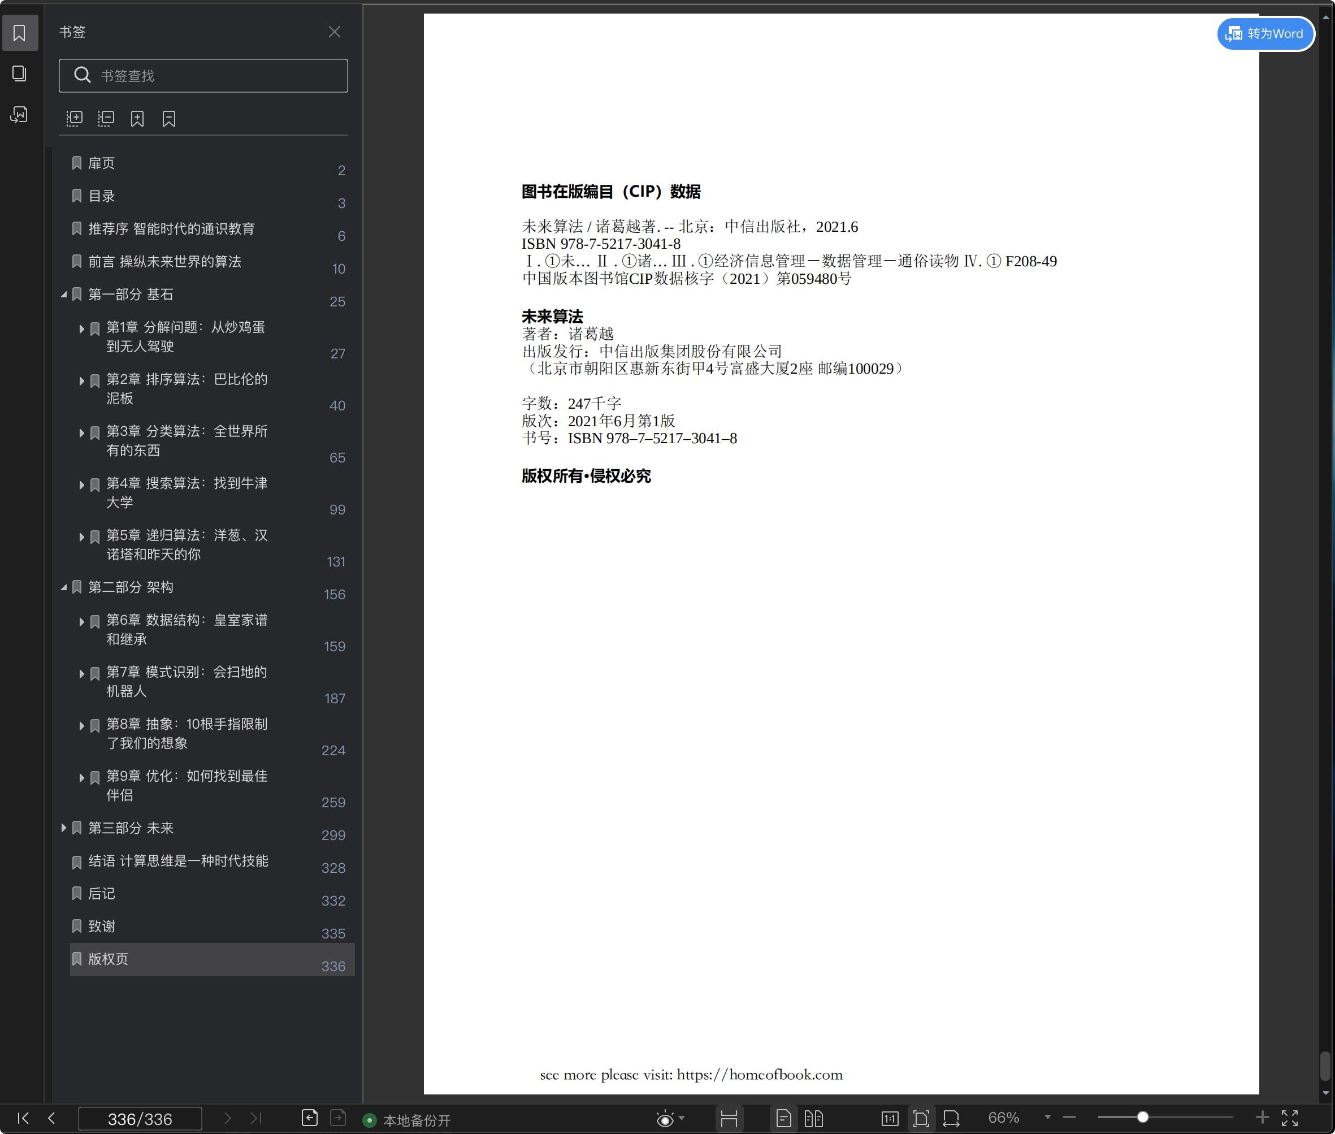This screenshot has width=1335, height=1134.
Task: Click the fit page icon
Action: click(921, 1119)
